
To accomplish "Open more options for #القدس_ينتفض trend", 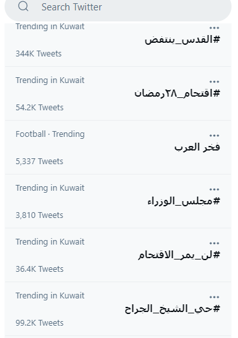I will pos(214,28).
